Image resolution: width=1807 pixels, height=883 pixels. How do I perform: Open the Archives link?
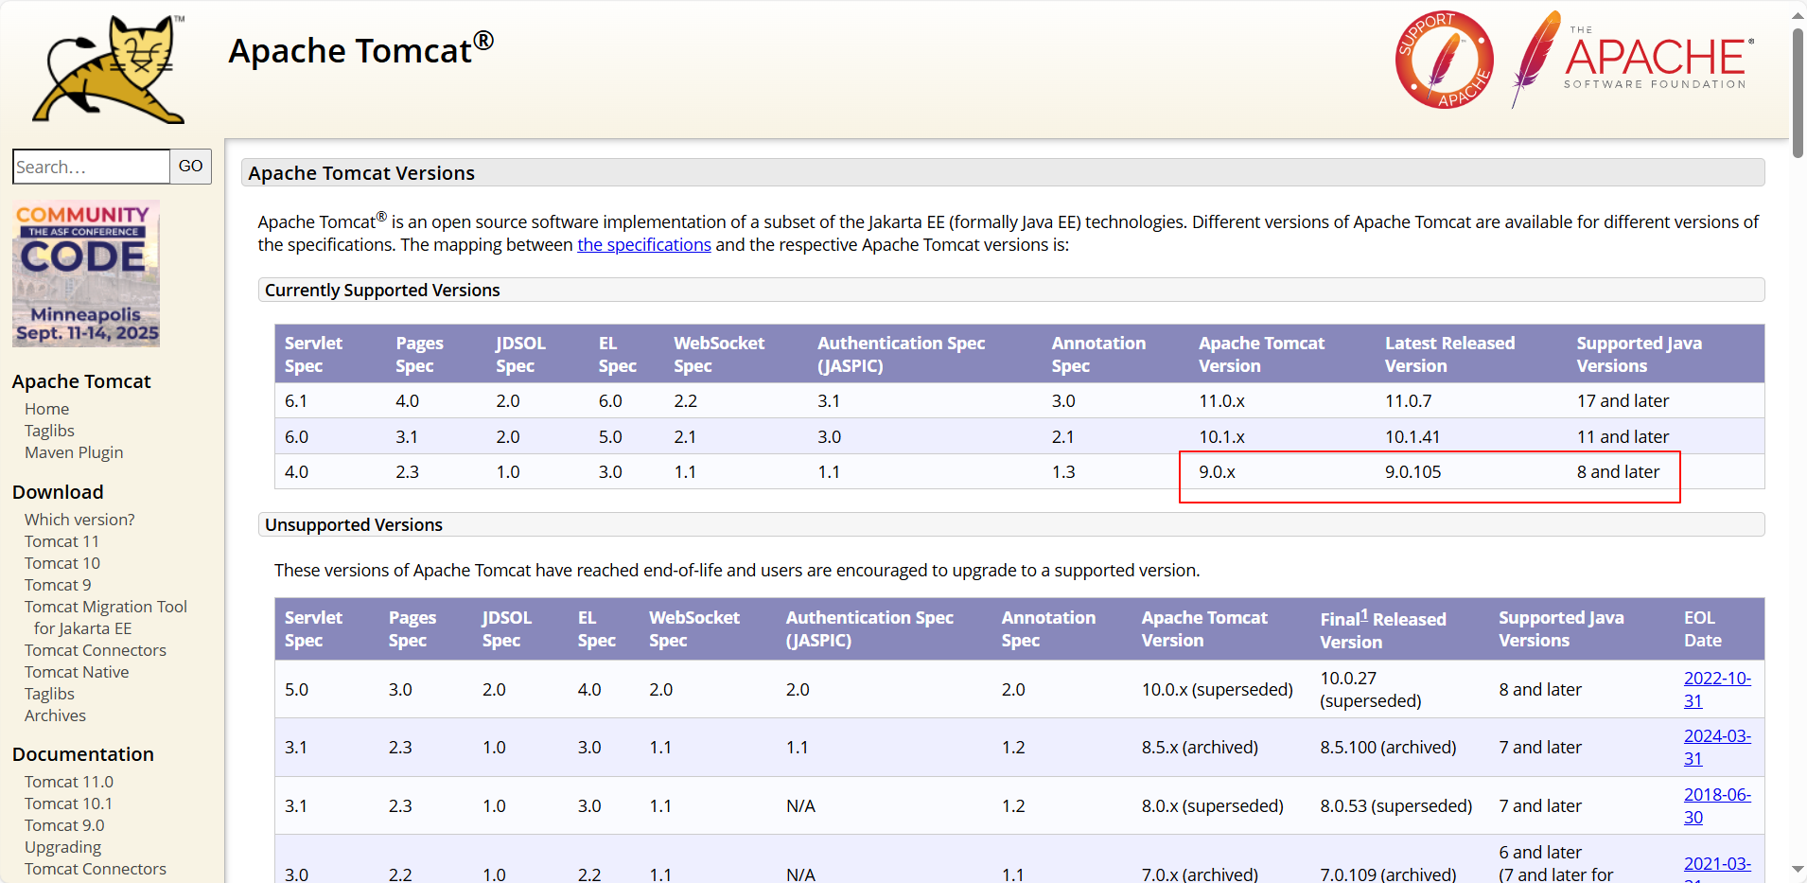55,715
